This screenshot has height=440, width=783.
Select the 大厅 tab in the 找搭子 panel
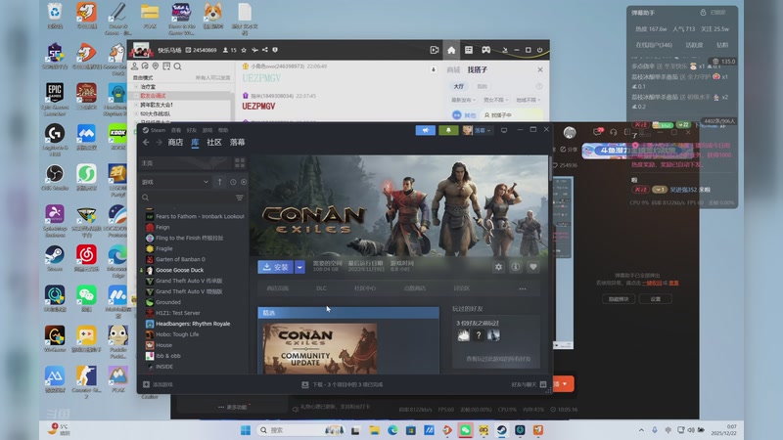tap(458, 86)
